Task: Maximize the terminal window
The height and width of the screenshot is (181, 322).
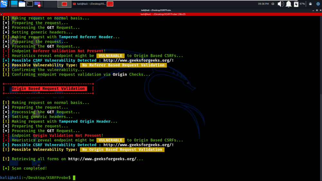Action: pyautogui.click(x=317, y=10)
